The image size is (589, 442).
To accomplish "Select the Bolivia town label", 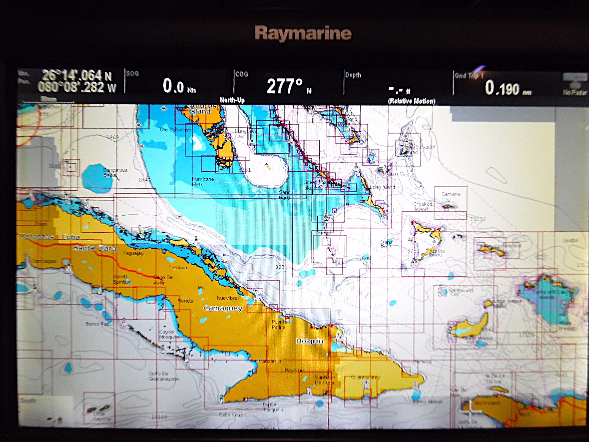I will point(180,268).
